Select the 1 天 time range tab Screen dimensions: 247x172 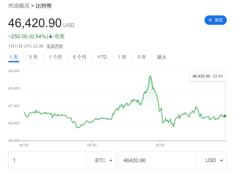click(x=14, y=57)
